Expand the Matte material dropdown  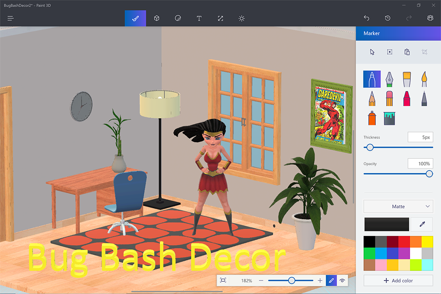398,207
